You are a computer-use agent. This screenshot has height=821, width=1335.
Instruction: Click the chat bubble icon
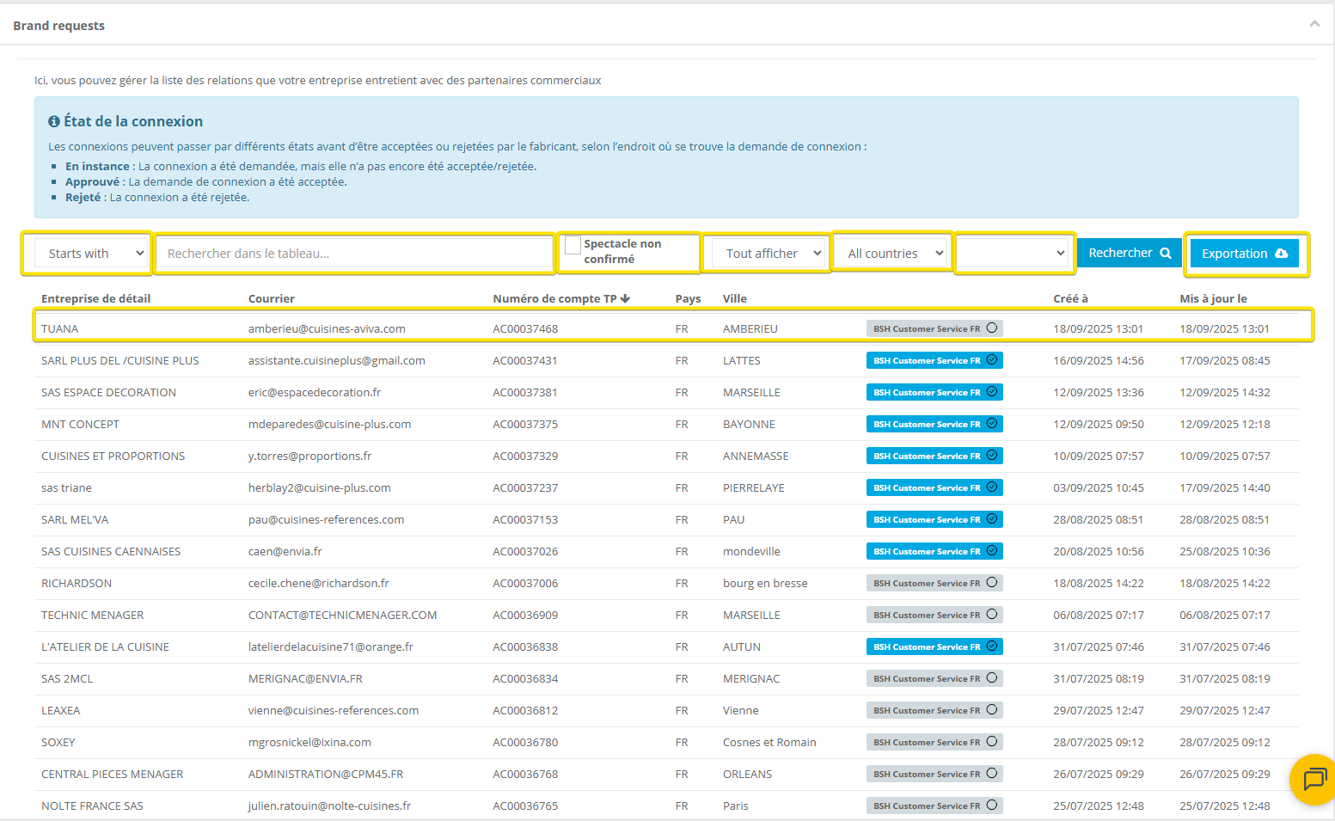(1314, 779)
